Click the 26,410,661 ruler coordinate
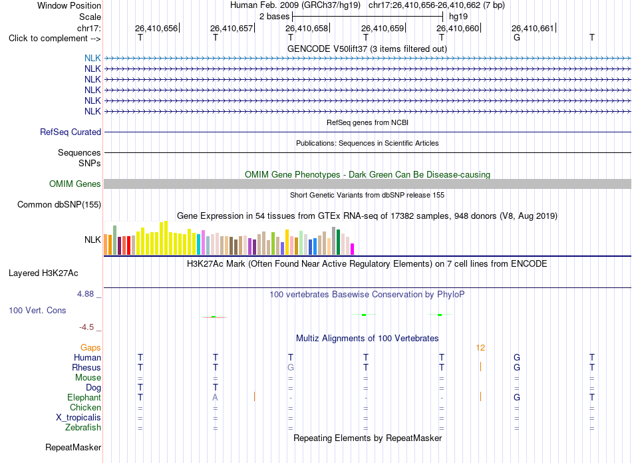632x463 pixels. pyautogui.click(x=532, y=28)
